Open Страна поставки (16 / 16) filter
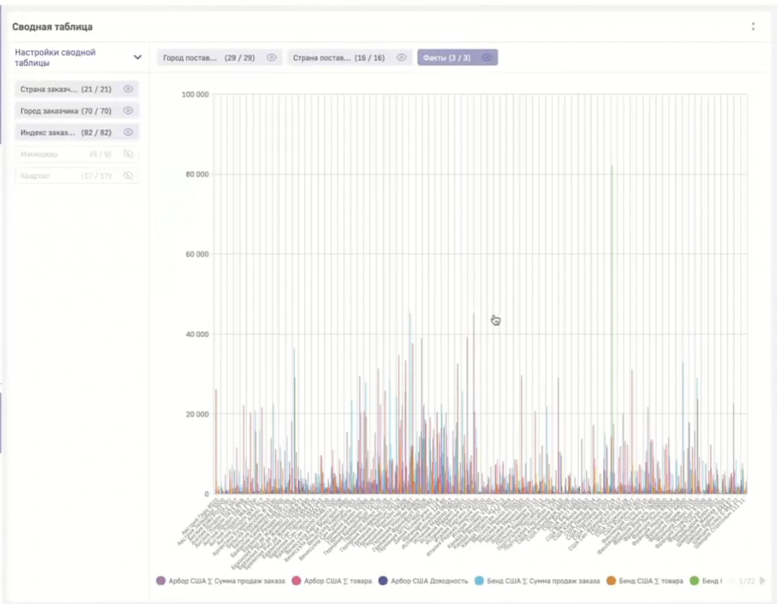Viewport: 777px width, 604px height. [338, 58]
